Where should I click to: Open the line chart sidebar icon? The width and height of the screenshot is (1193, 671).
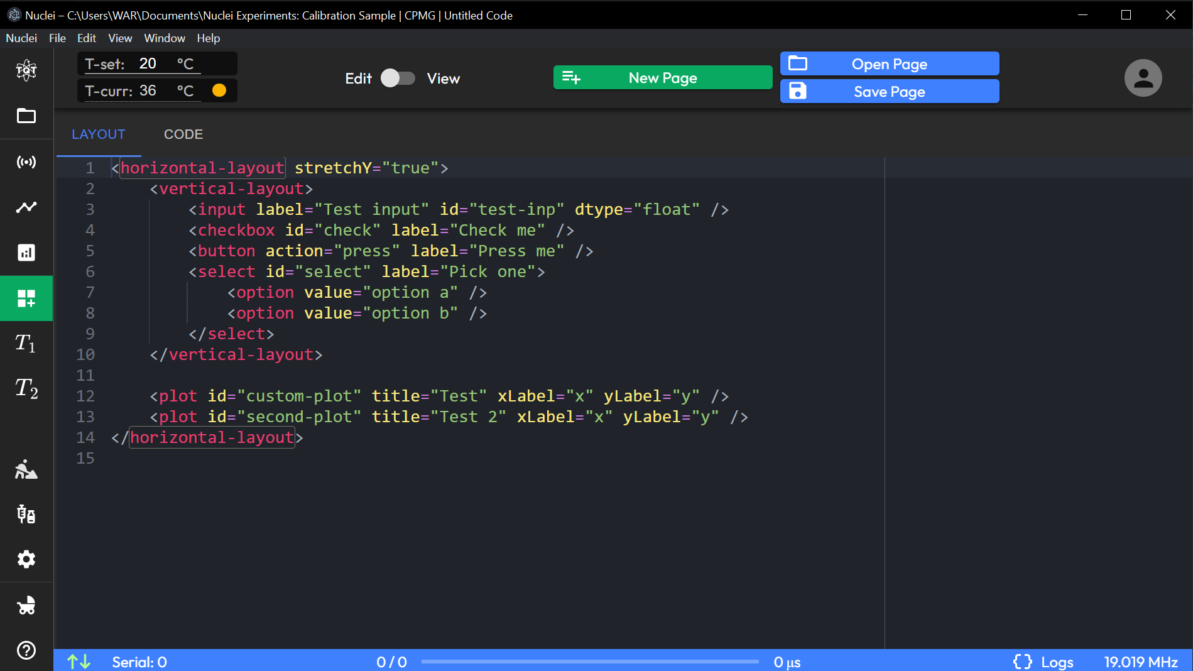click(x=26, y=207)
